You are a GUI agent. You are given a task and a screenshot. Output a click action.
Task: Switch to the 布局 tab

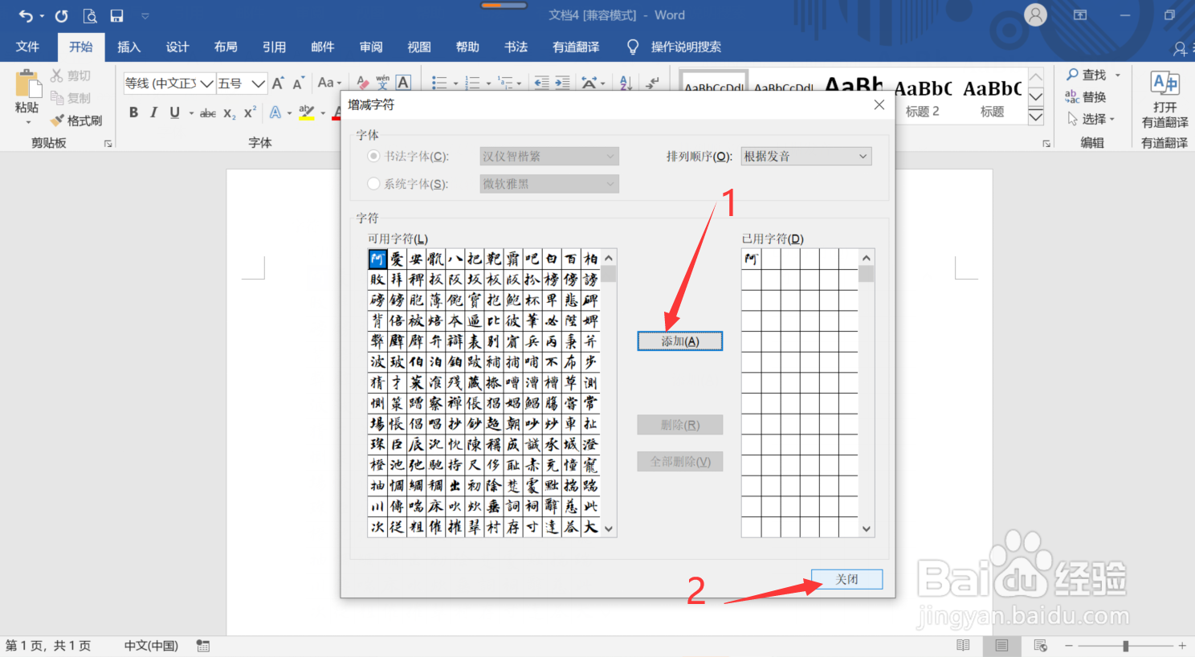click(226, 47)
